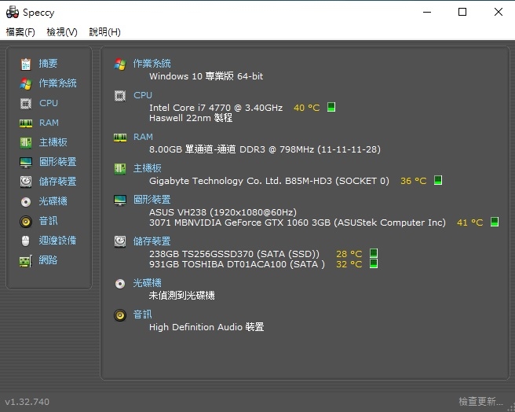Click the monitor icon in summary panel
Screen dimensions: 515x412
(x=120, y=200)
